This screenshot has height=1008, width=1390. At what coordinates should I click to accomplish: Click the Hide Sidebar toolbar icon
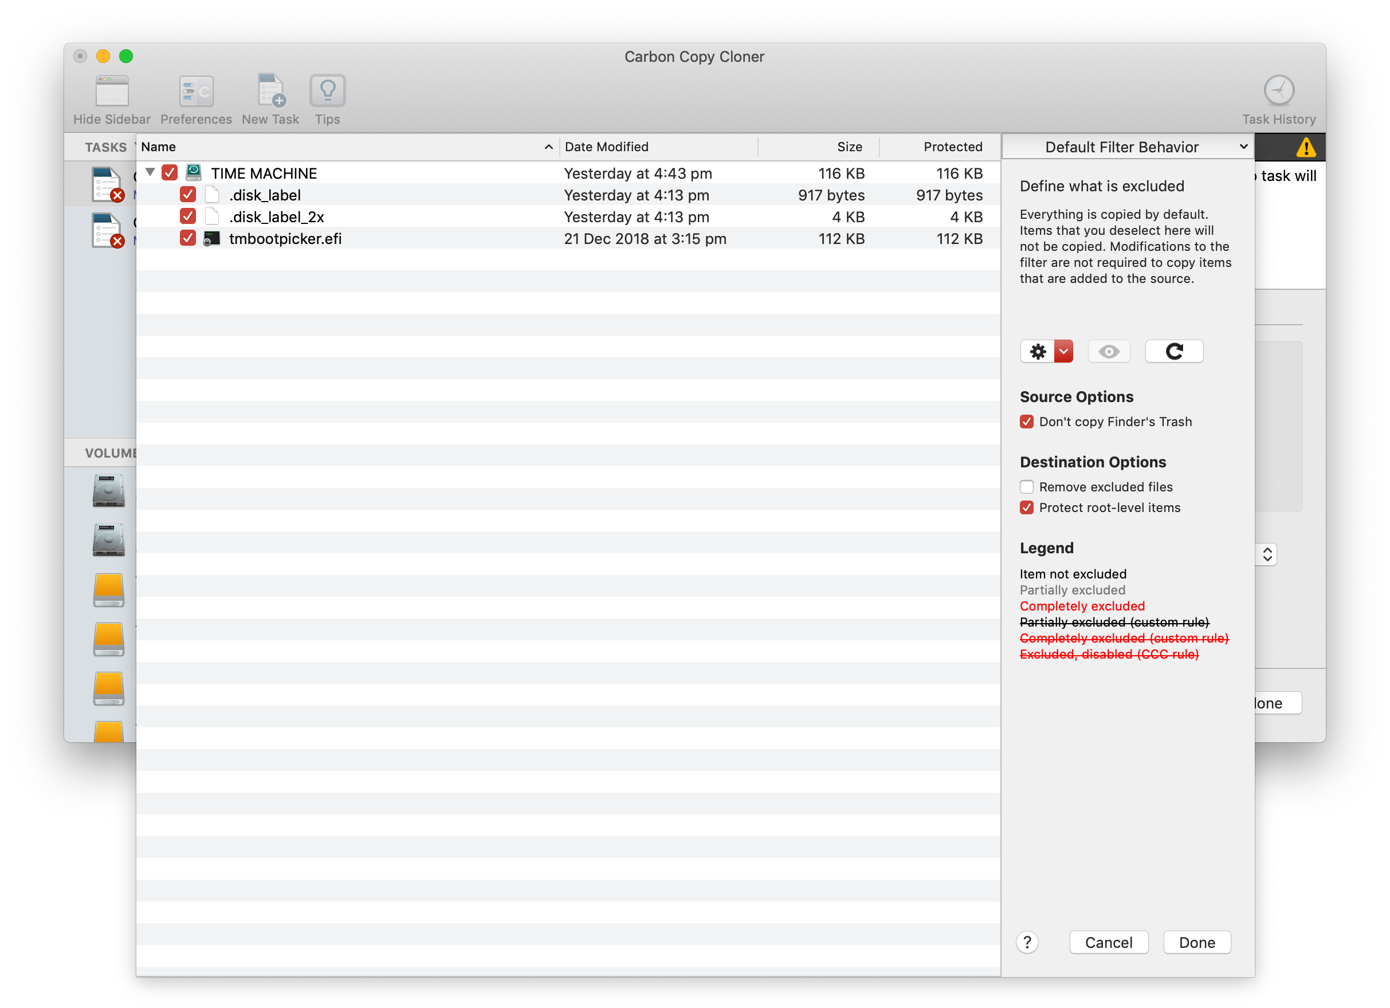click(x=112, y=92)
